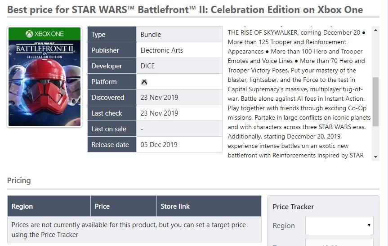The image size is (388, 246).
Task: Click the Electronic Arts publisher value
Action: click(162, 50)
